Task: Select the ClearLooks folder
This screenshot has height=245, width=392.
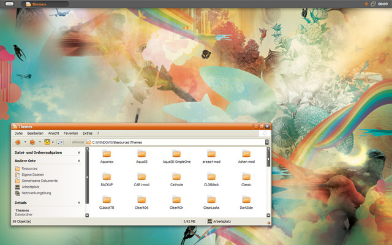Action: pos(211,203)
